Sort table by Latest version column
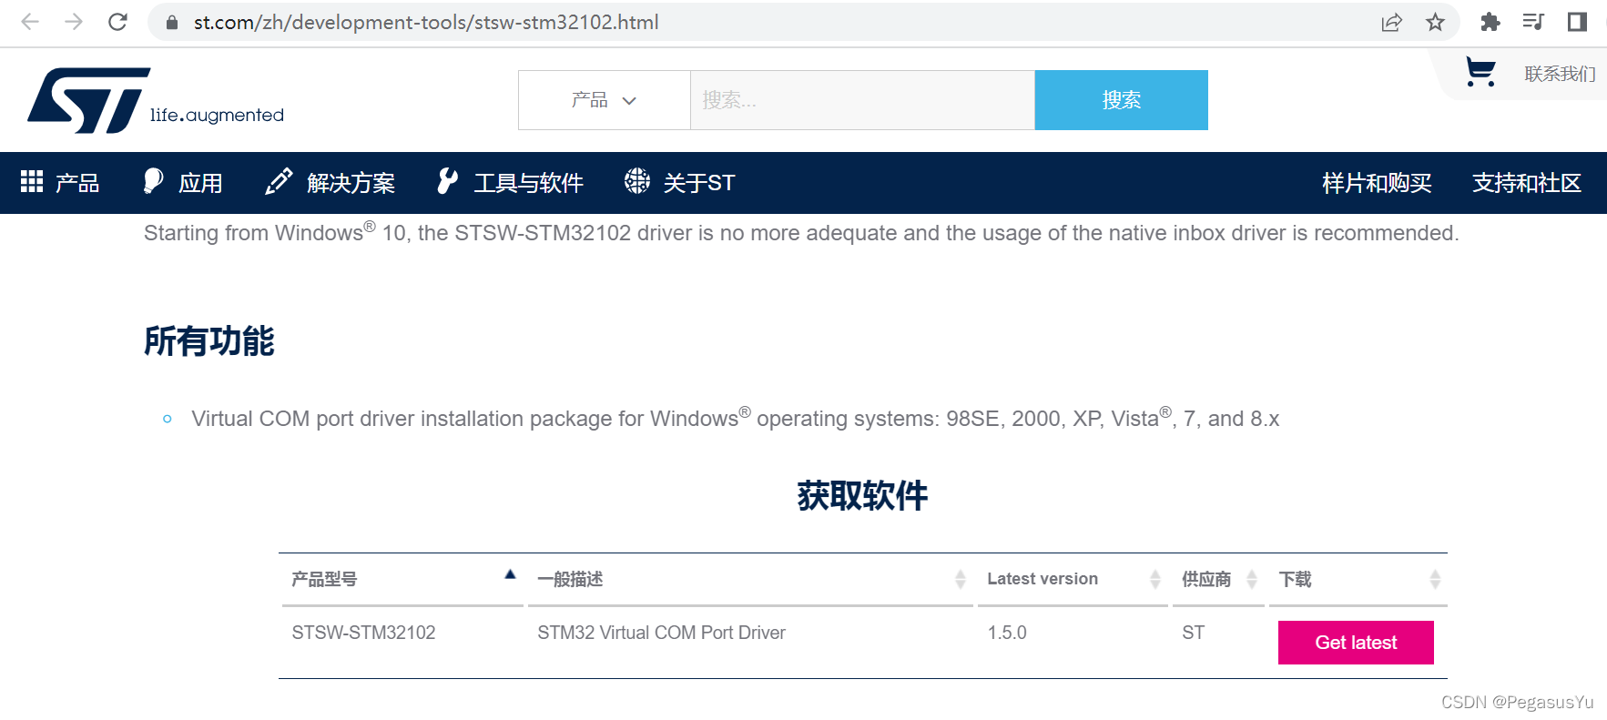This screenshot has height=720, width=1607. click(1073, 579)
